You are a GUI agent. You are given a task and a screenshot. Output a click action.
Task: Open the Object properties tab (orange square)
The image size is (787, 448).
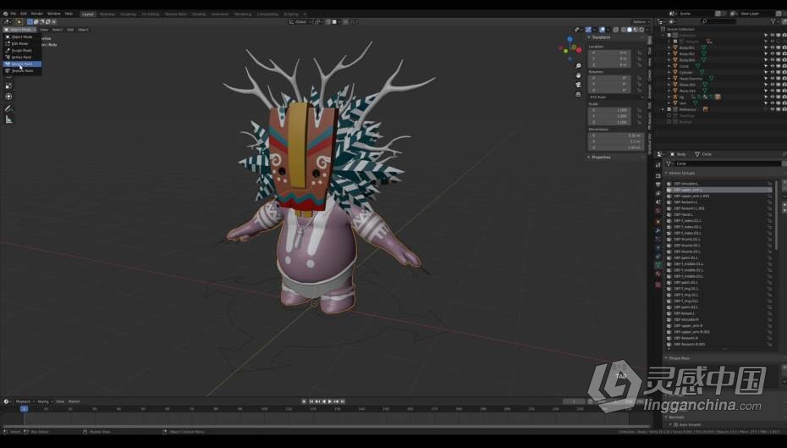pyautogui.click(x=658, y=221)
